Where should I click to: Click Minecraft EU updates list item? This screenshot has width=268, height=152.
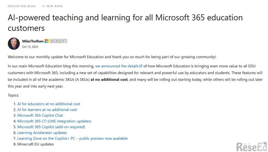click(x=35, y=144)
